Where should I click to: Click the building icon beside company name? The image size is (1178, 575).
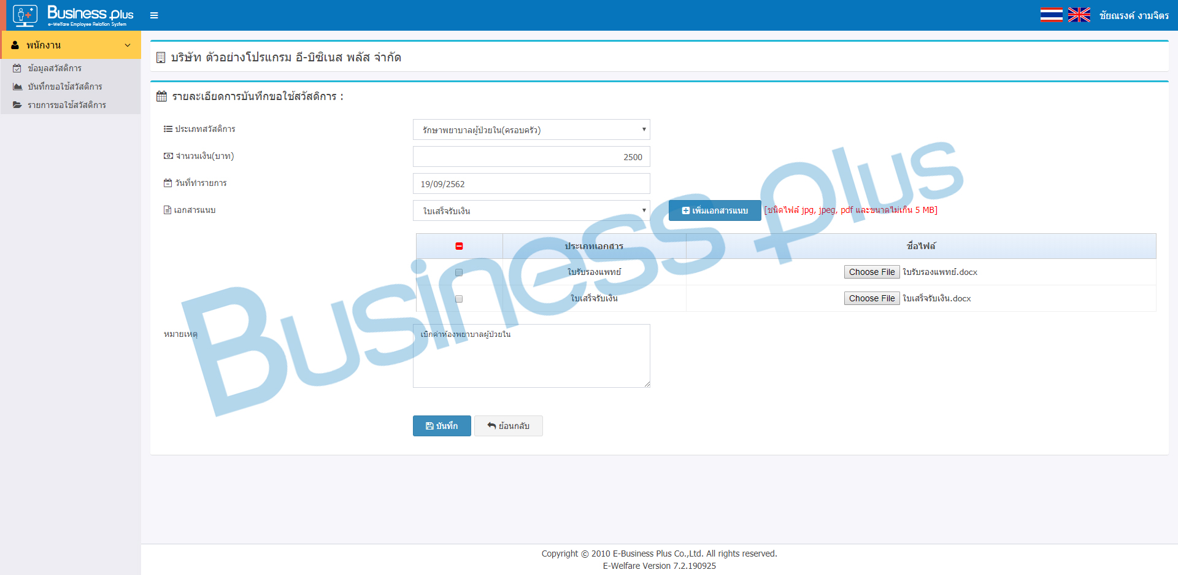click(161, 58)
